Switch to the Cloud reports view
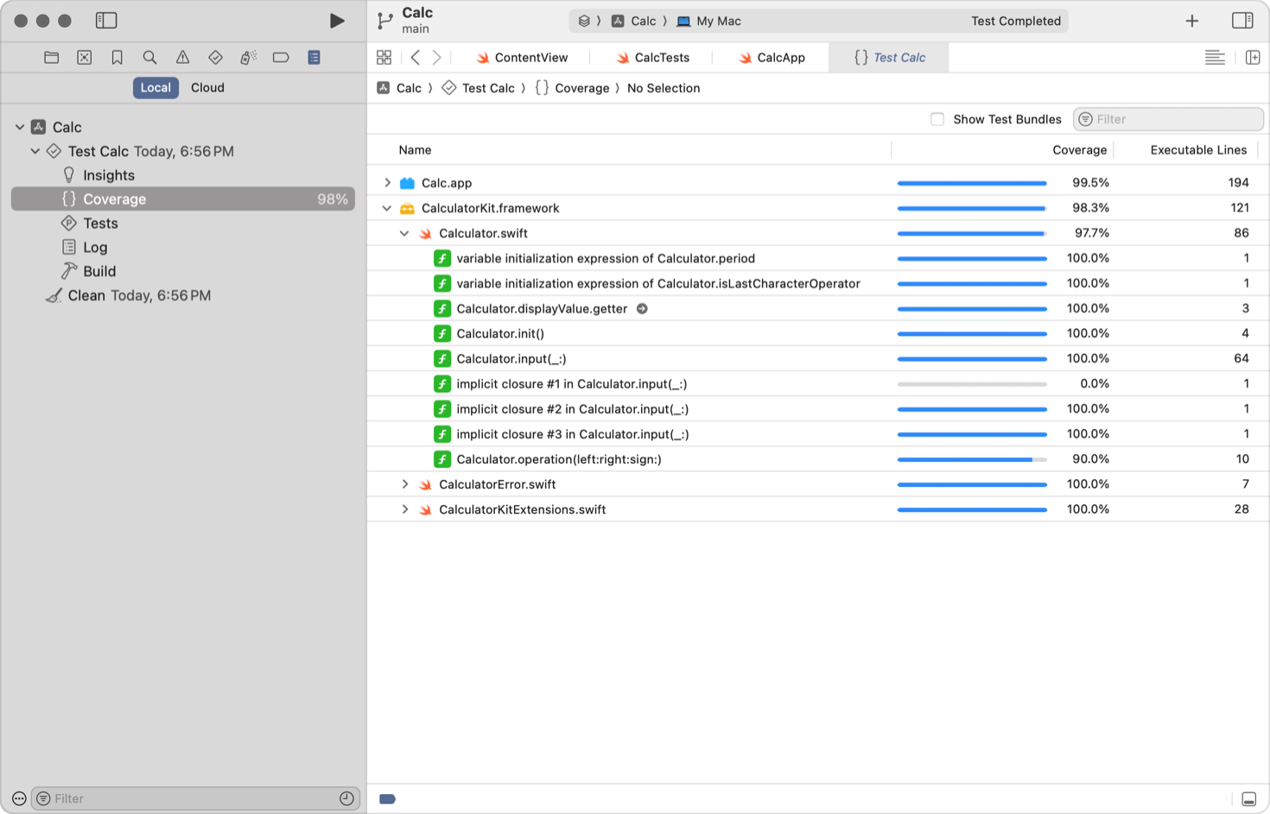 coord(206,87)
